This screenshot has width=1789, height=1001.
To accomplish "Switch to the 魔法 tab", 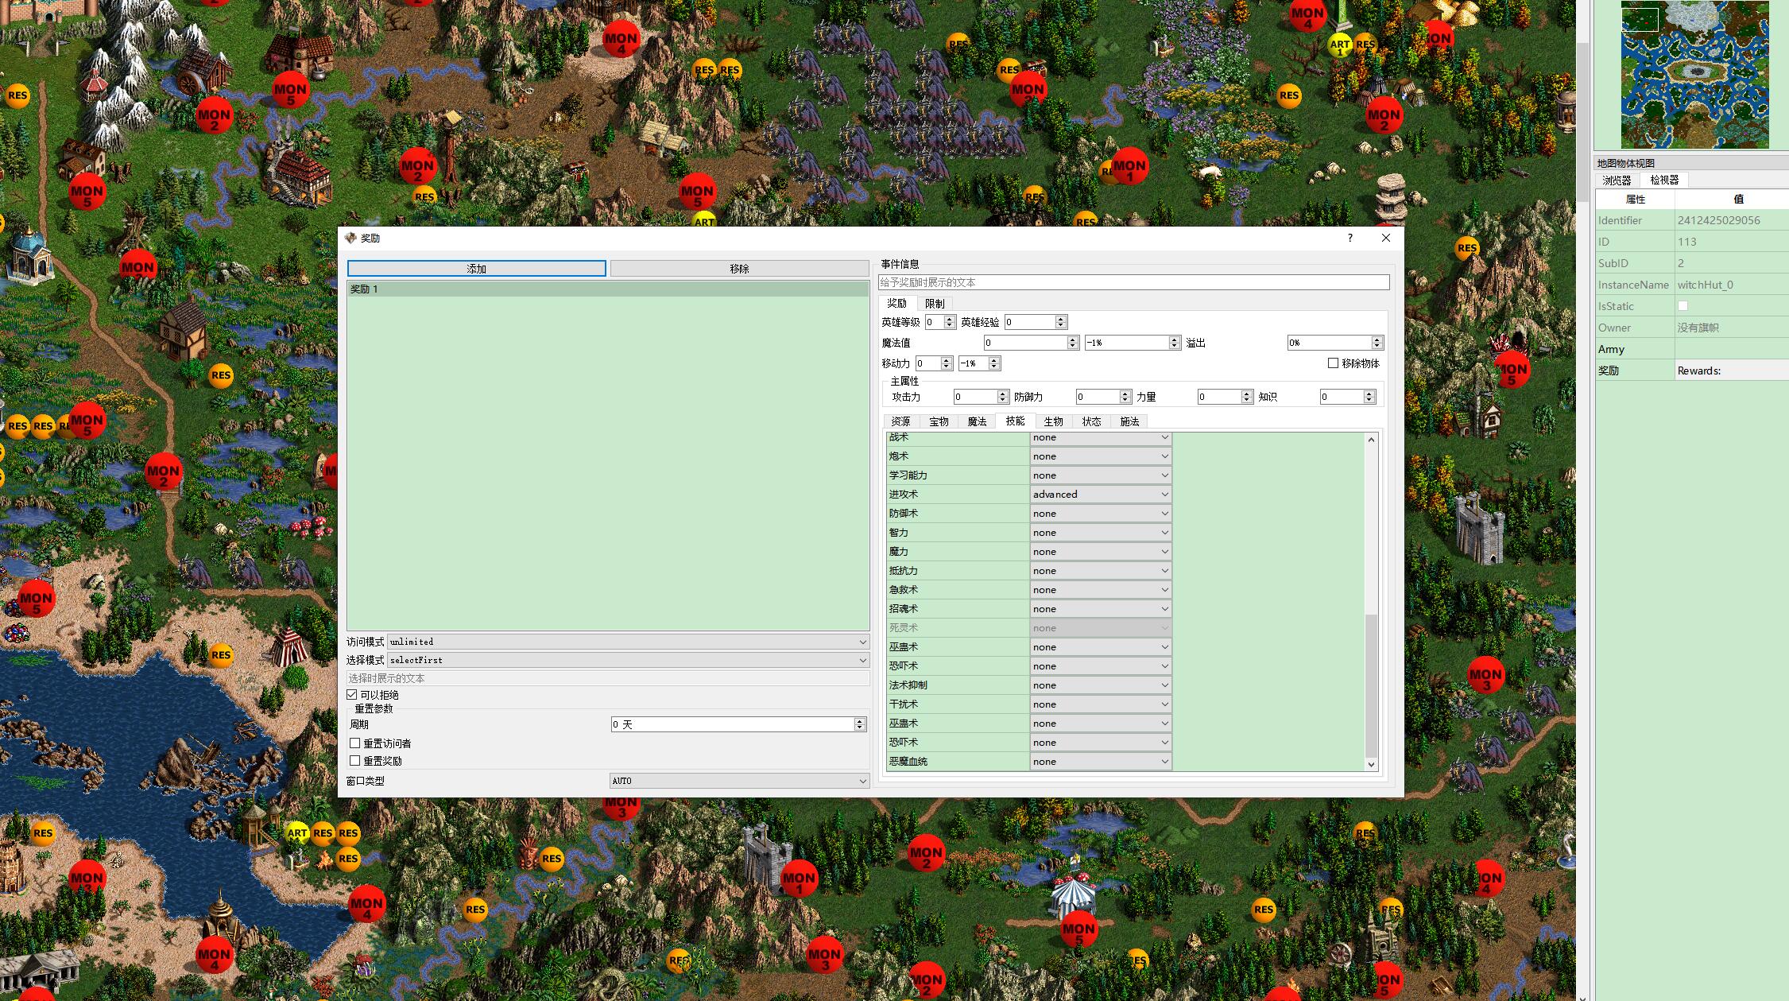I will click(x=977, y=421).
